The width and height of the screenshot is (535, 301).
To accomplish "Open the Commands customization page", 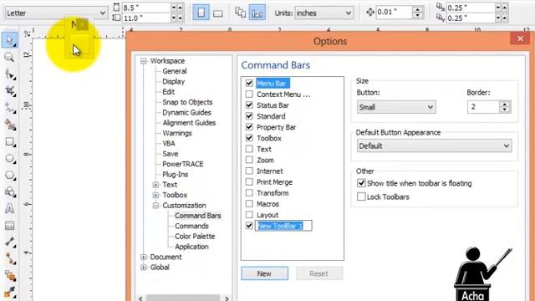I will tap(191, 226).
